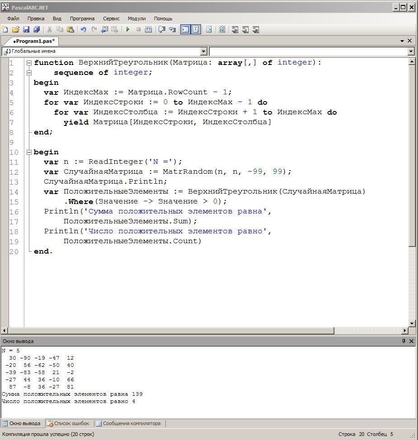The image size is (418, 440).
Task: Cut selection with scissors icon
Action: click(49, 29)
